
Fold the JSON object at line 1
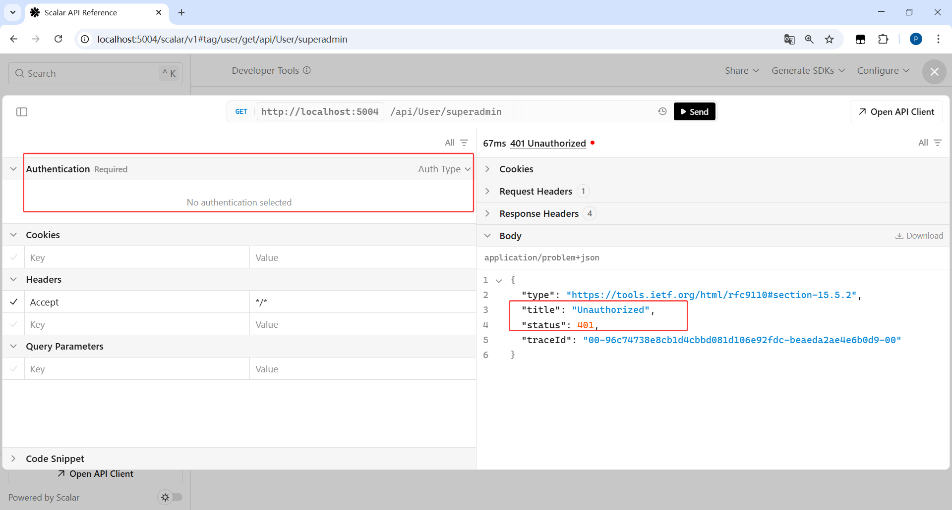[x=499, y=281]
